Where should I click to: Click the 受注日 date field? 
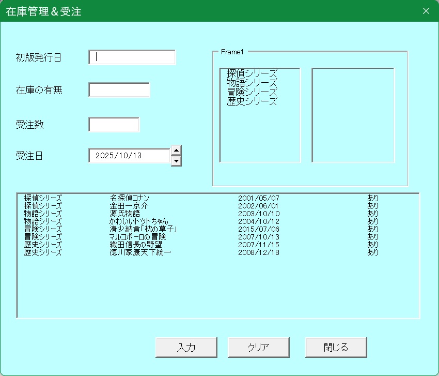pyautogui.click(x=129, y=156)
